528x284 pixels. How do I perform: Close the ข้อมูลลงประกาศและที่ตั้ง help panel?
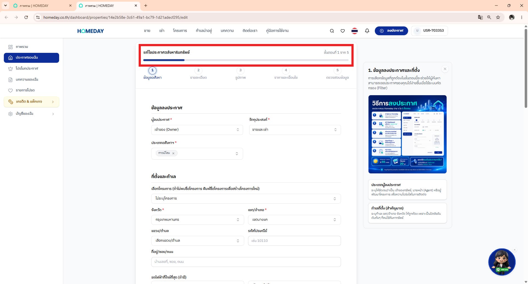pyautogui.click(x=445, y=69)
